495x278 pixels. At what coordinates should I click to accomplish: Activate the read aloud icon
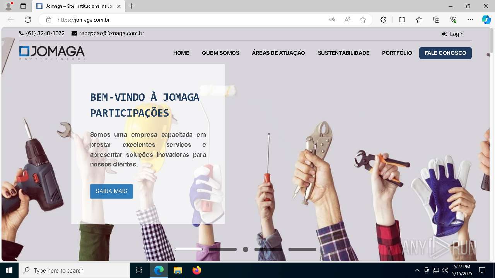point(347,20)
